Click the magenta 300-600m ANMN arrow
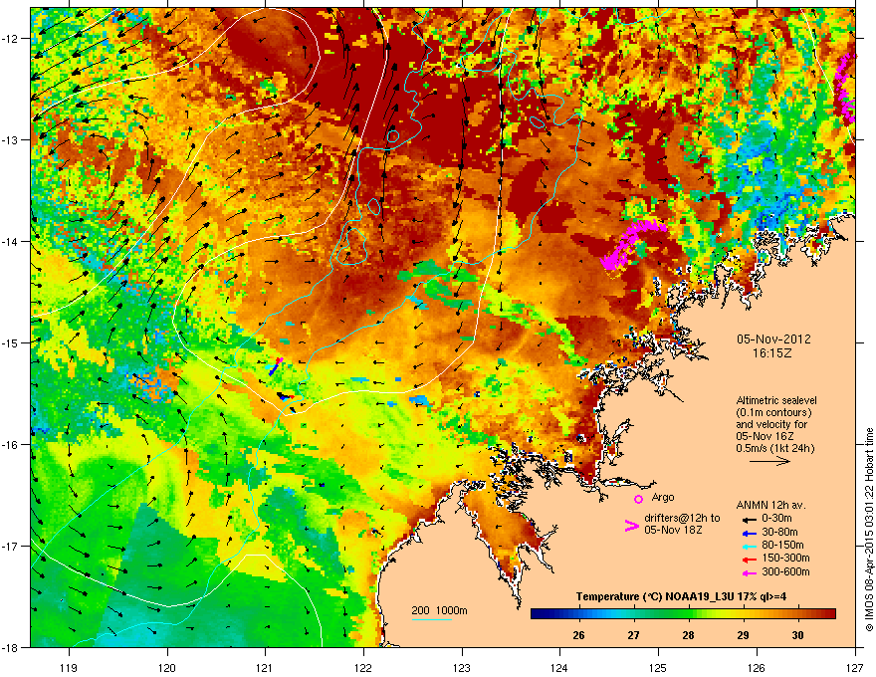Viewport: 876px width, 677px height. click(750, 572)
